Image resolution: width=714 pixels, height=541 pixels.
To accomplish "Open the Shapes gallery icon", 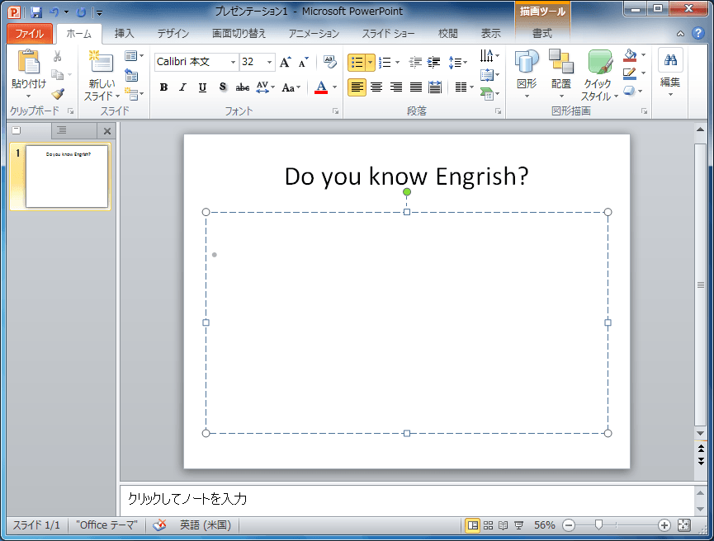I will coord(527,63).
